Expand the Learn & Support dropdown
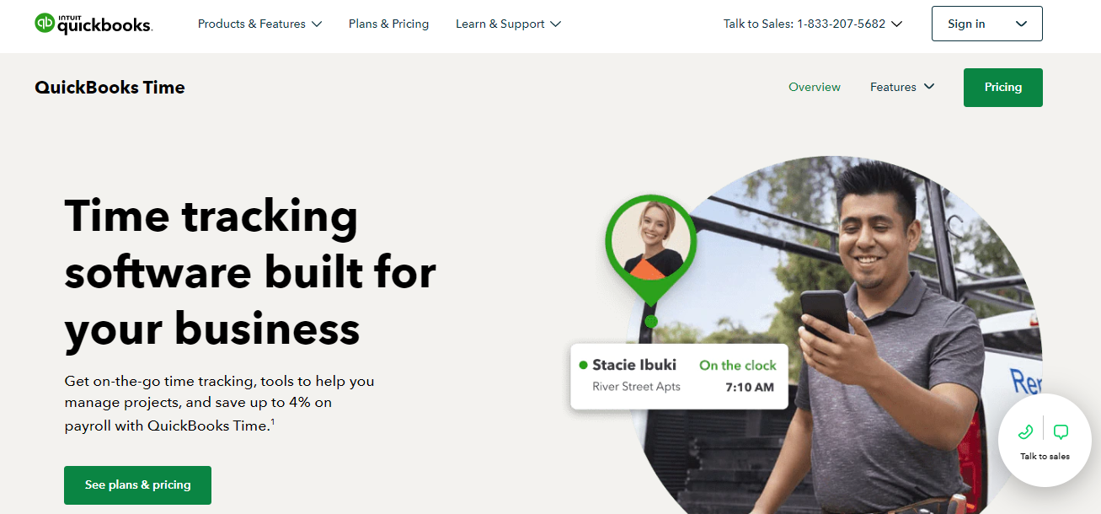The width and height of the screenshot is (1101, 514). 508,24
